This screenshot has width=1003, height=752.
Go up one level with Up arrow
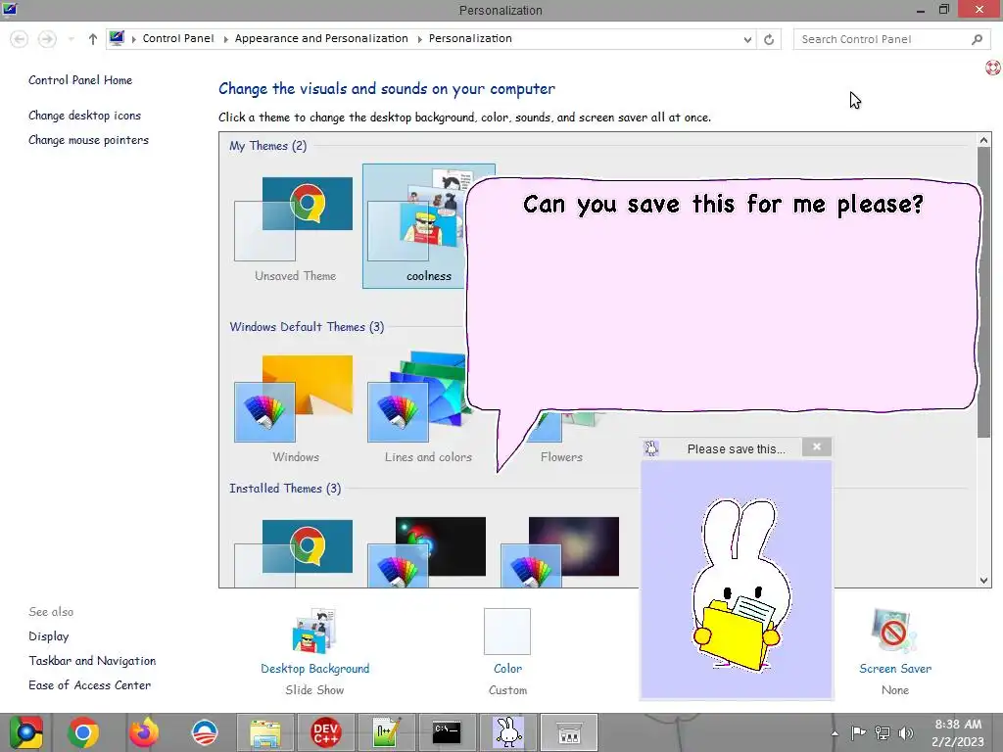point(93,39)
